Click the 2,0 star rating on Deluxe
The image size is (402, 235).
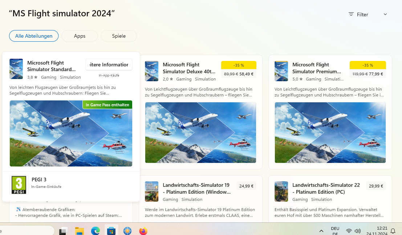tap(168, 79)
